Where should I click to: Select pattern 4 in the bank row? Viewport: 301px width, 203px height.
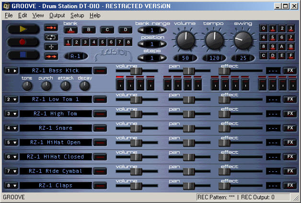coord(94,42)
